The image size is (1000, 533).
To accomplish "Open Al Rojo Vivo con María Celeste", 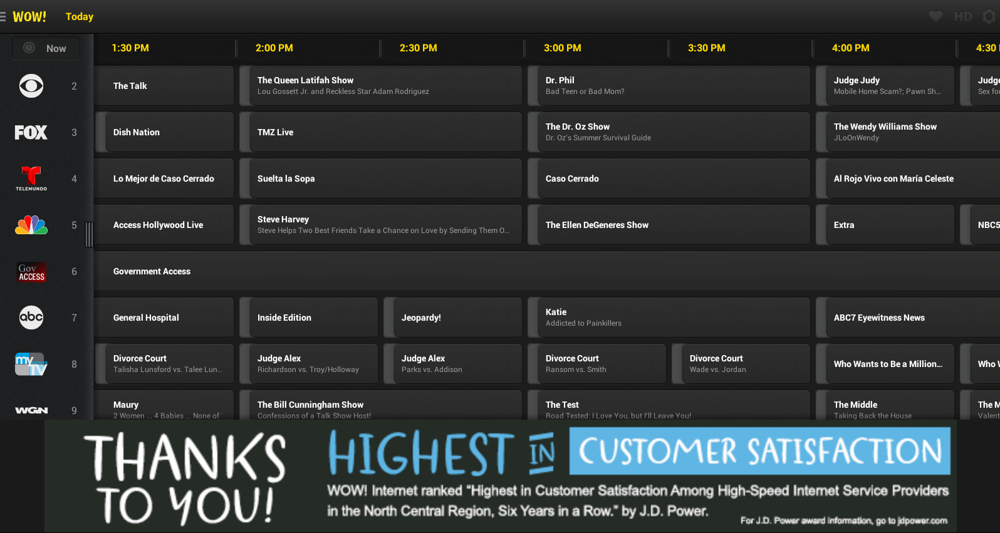I will pyautogui.click(x=908, y=179).
